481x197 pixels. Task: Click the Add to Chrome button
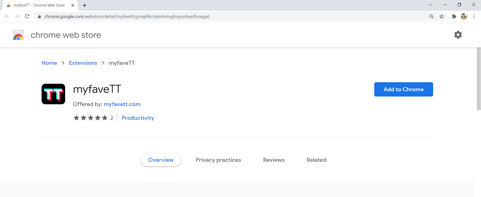[x=404, y=89]
